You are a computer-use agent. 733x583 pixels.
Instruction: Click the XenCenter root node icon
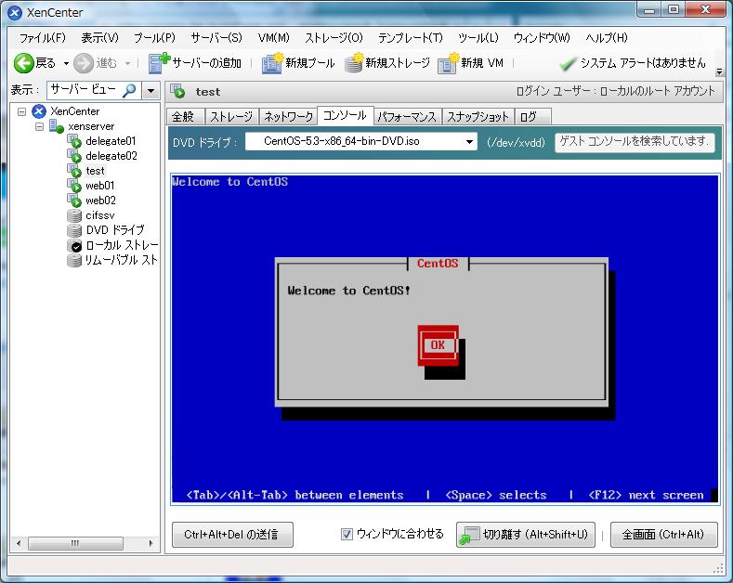coord(39,111)
